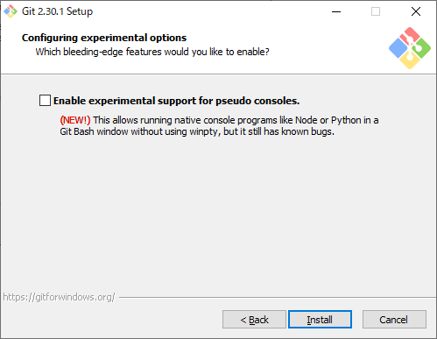Go back with the '< Back' button
Image resolution: width=437 pixels, height=339 pixels.
254,320
